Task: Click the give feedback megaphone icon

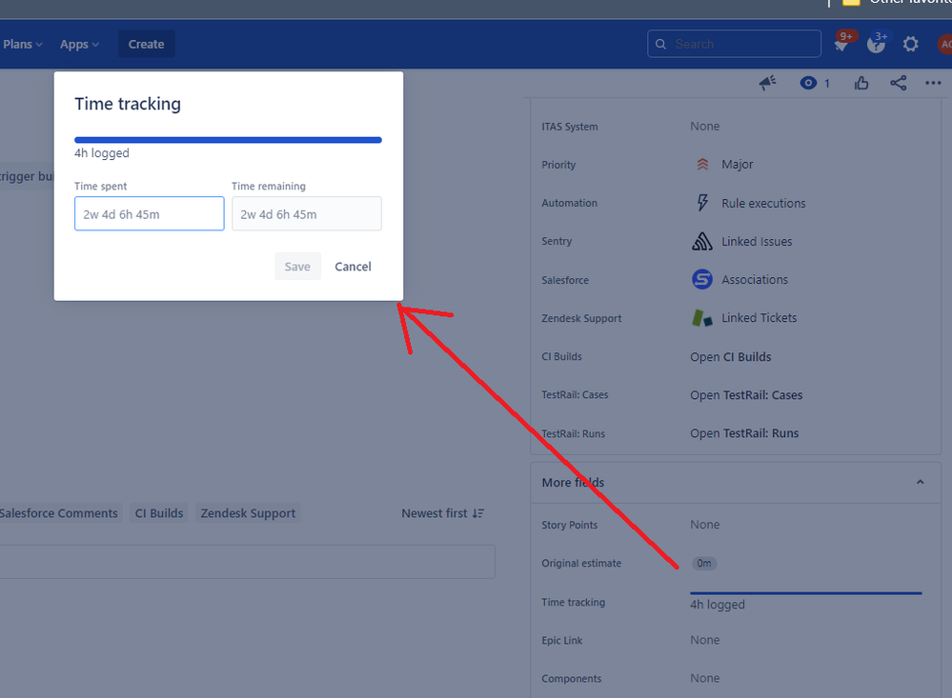Action: (x=767, y=83)
